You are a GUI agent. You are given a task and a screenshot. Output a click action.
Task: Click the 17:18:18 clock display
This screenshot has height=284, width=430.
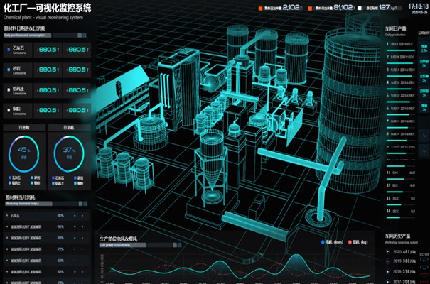tap(418, 6)
